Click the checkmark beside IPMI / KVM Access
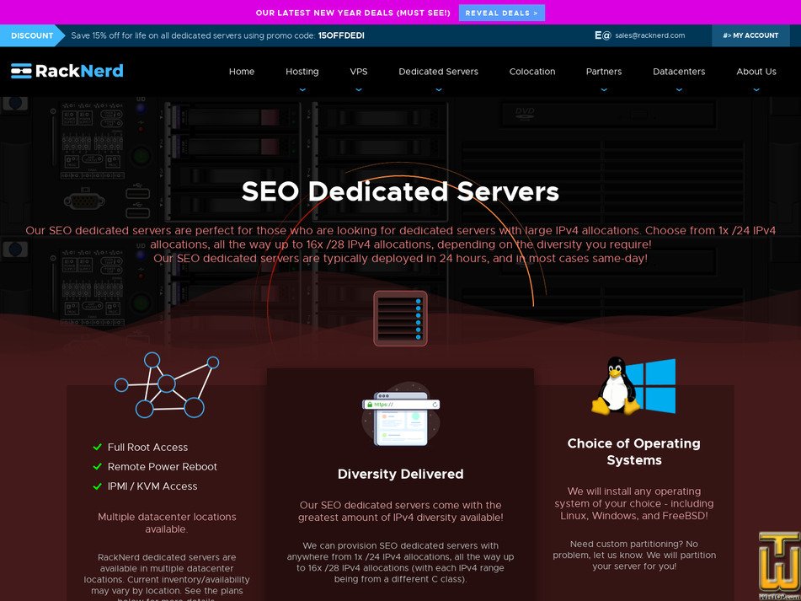Screen dimensions: 801x601 pyautogui.click(x=97, y=486)
